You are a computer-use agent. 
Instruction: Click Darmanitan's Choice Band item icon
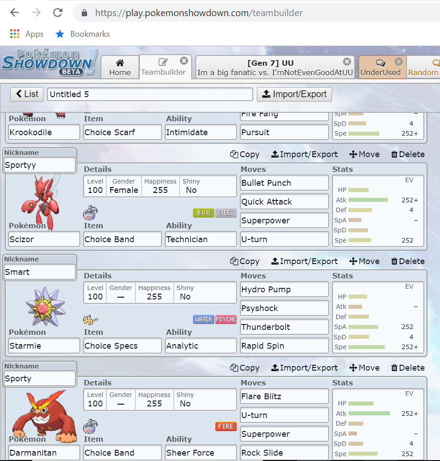(90, 426)
